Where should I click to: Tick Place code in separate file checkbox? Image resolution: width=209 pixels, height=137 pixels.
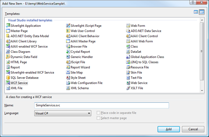coord(98,113)
